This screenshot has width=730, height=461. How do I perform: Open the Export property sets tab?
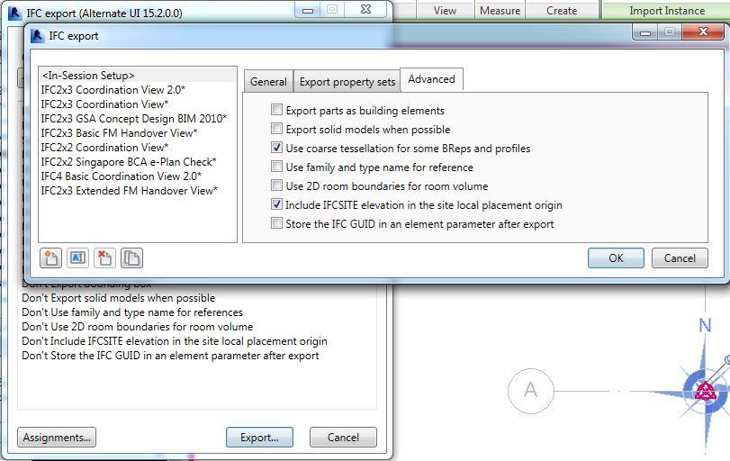pyautogui.click(x=347, y=82)
